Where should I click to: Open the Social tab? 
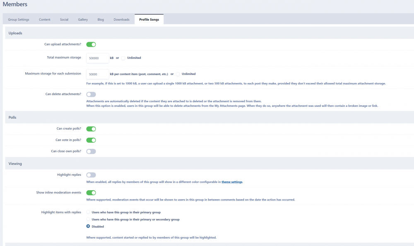click(64, 19)
